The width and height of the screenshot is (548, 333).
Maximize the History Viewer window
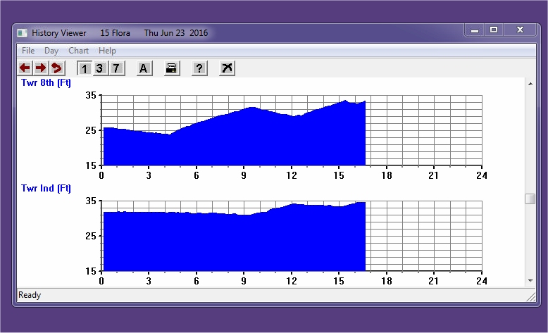494,30
